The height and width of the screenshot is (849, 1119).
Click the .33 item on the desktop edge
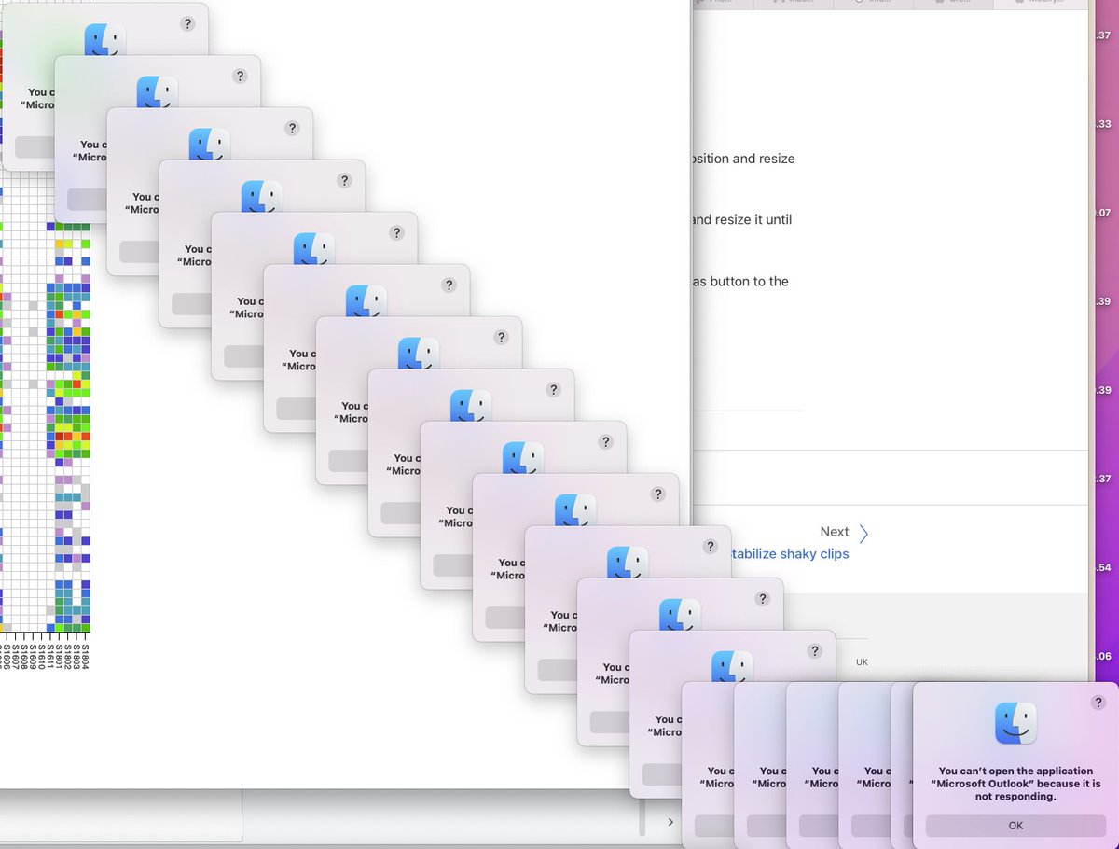(1103, 124)
